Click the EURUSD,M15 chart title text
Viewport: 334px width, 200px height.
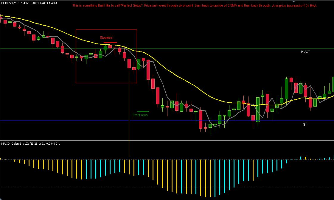pos(10,3)
